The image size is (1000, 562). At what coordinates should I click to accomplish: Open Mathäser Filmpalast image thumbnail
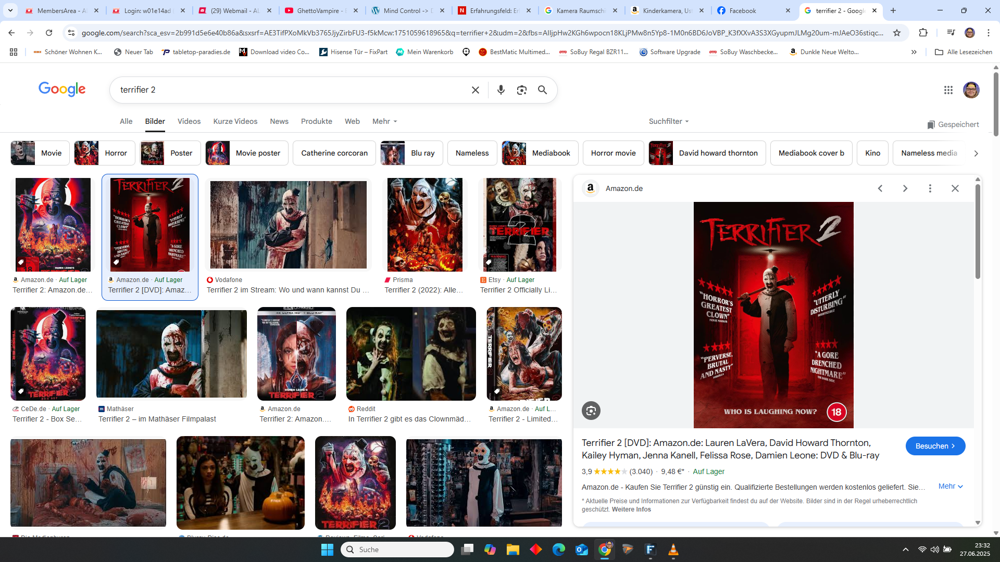(171, 354)
